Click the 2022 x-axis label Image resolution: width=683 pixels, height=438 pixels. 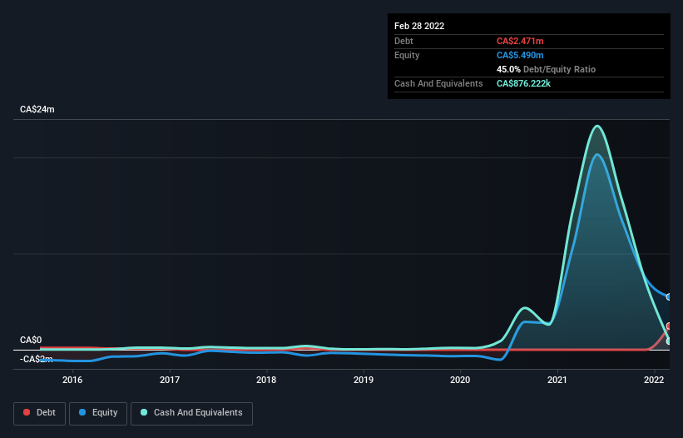pos(654,380)
